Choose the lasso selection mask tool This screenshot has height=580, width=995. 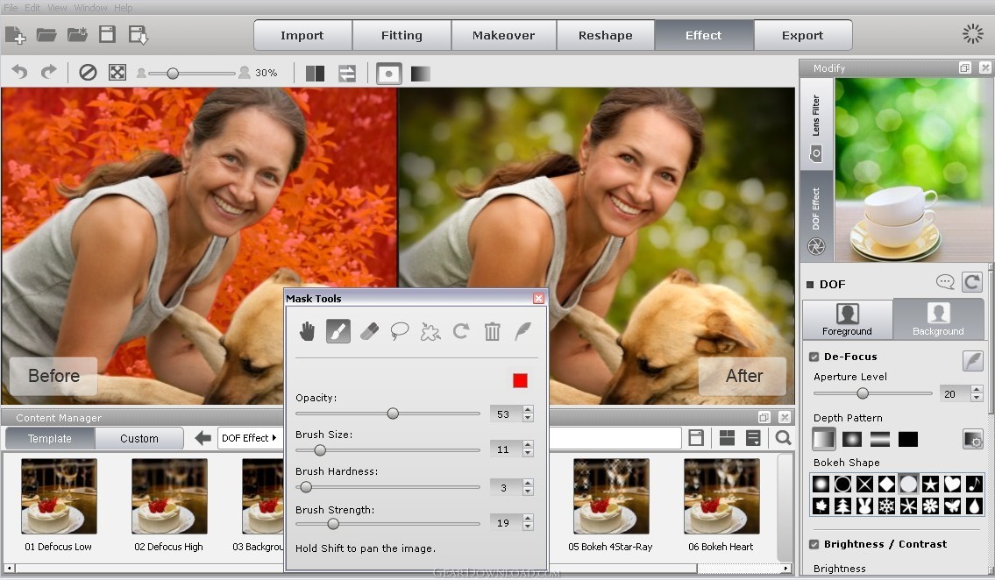(400, 331)
